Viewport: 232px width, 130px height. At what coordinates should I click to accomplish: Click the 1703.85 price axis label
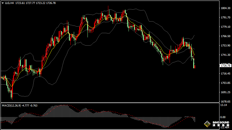pos(225,83)
